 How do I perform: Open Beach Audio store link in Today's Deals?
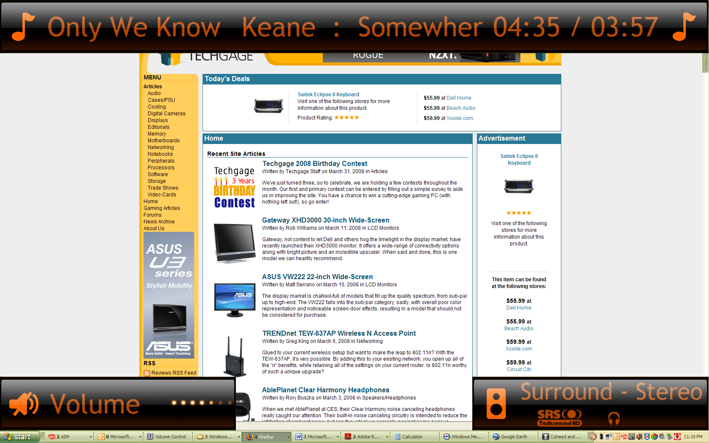[461, 108]
